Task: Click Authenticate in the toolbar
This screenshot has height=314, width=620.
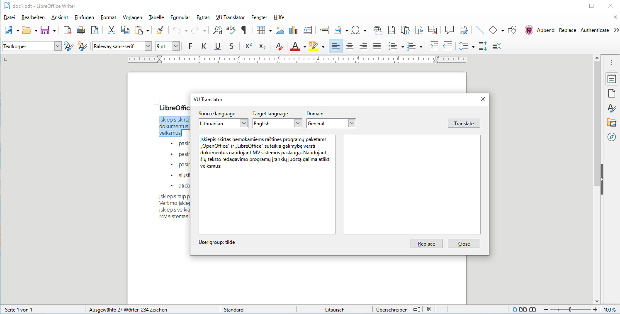Action: click(595, 30)
